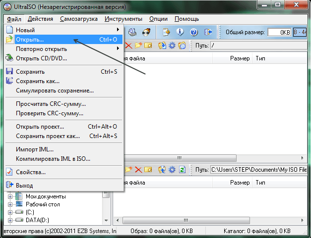Screen dimensions: 311x238
Task: Open the Повторно открыть submenu
Action: (63, 49)
